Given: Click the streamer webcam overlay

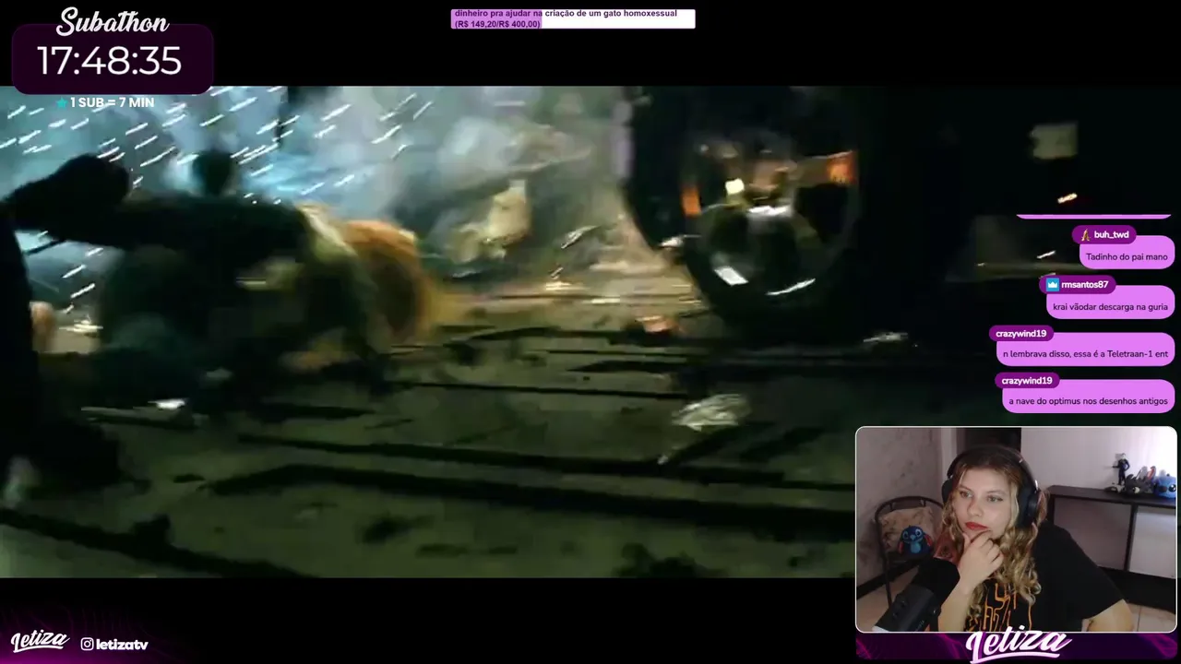Looking at the screenshot, I should click(x=1016, y=529).
